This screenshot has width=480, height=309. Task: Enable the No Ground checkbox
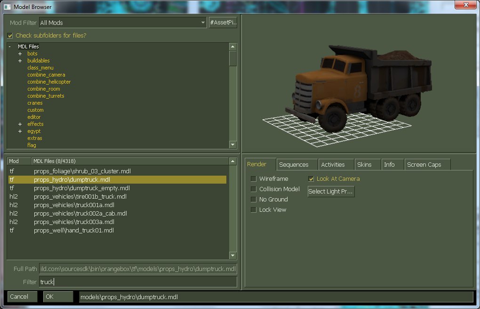pos(254,200)
